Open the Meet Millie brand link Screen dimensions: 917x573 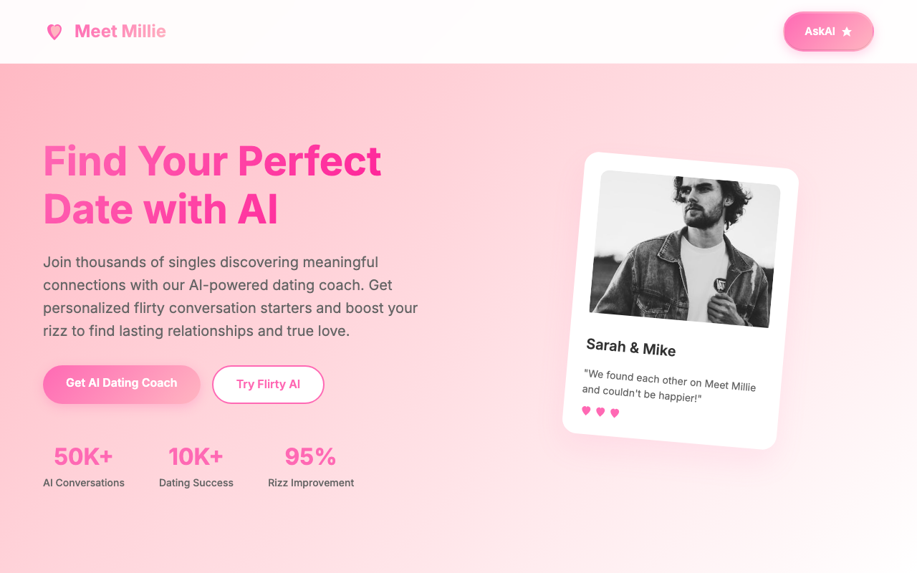[120, 32]
